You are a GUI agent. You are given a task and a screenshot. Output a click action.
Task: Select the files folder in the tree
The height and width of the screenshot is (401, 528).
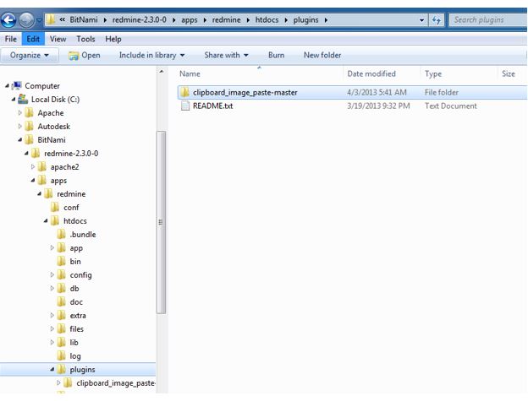(x=76, y=328)
